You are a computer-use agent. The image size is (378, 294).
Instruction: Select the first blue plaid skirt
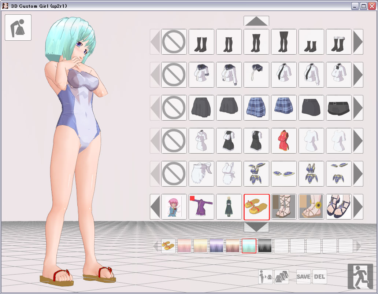pos(256,108)
